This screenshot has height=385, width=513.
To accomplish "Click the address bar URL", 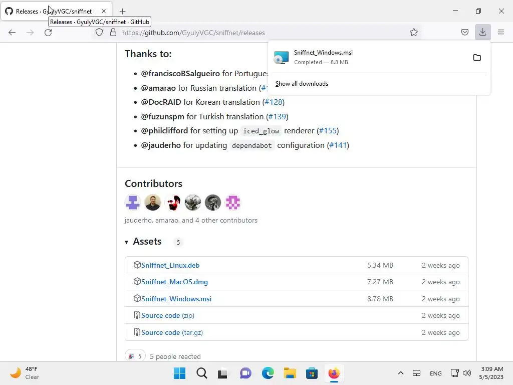I will pyautogui.click(x=193, y=33).
